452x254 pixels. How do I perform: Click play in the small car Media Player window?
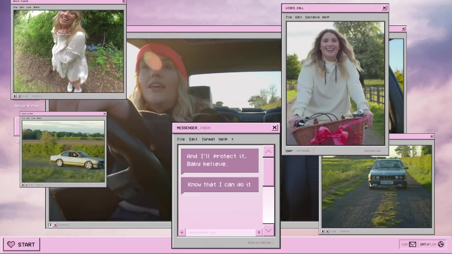(23, 185)
